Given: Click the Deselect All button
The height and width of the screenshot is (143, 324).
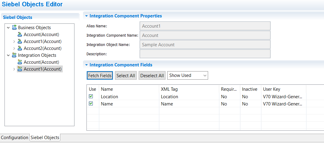Looking at the screenshot, I should (152, 76).
